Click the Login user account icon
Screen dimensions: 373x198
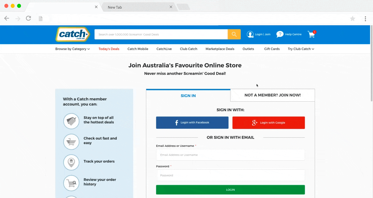click(x=250, y=34)
